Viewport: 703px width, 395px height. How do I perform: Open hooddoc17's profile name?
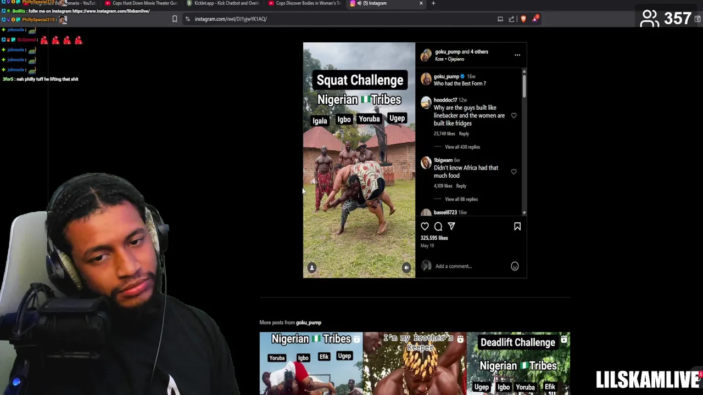point(445,100)
